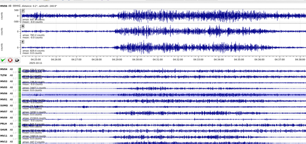Click the 04:34:00 tick on the time axis
This screenshot has width=306, height=144.
[219, 59]
